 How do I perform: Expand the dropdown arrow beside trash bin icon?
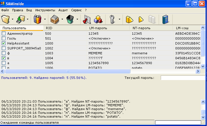(77, 19)
